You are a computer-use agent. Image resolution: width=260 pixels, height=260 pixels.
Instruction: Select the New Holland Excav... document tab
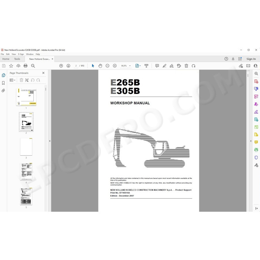[39, 59]
